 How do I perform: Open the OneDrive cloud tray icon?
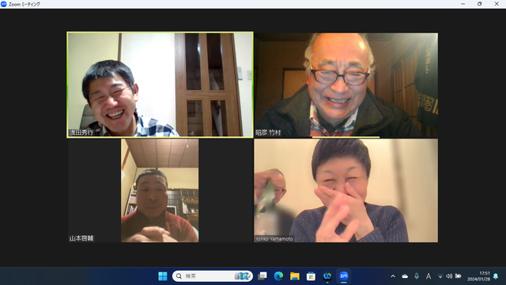405,276
